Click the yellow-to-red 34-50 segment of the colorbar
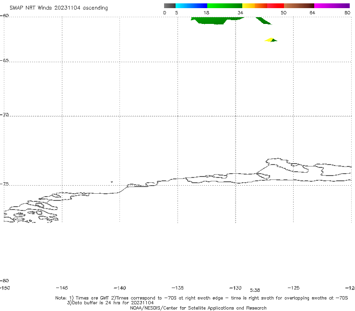The image size is (355, 311). tap(263, 6)
